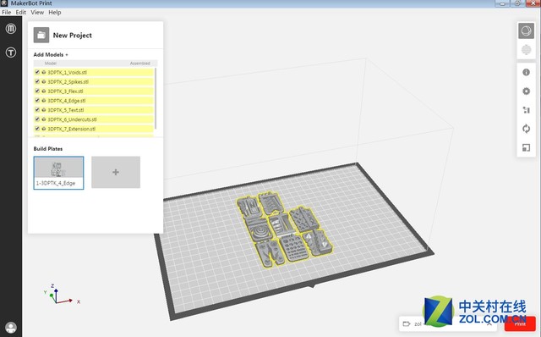Click the model list scrollbar
Image resolution: width=541 pixels, height=337 pixels.
[x=156, y=98]
